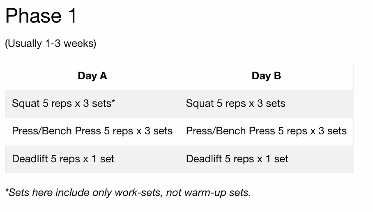The height and width of the screenshot is (212, 373).
Task: Click the Day B Squat cell
Action: (235, 104)
